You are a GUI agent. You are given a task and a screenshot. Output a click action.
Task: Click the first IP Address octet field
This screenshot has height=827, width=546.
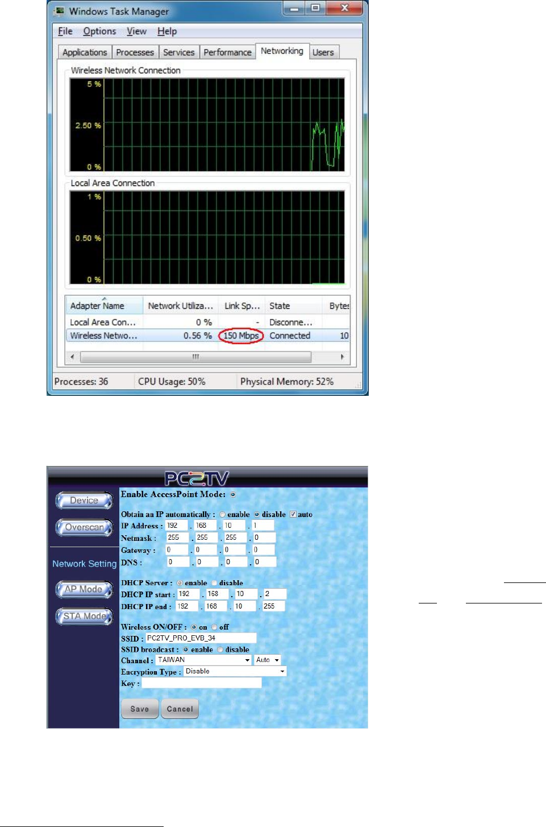coord(177,526)
